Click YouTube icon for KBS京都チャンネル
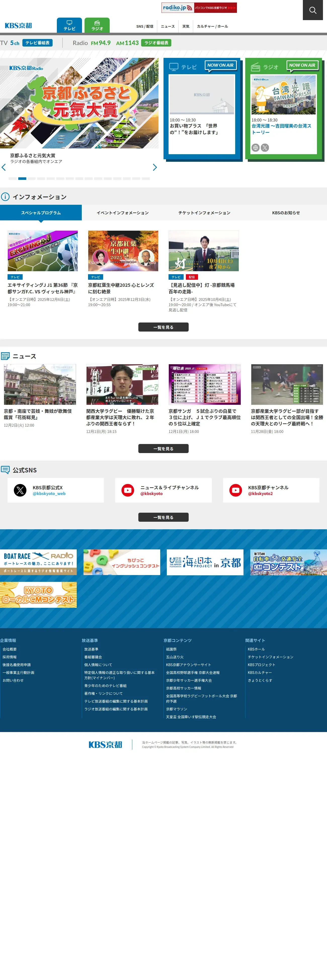Viewport: 327px width, 969px height. pyautogui.click(x=236, y=490)
